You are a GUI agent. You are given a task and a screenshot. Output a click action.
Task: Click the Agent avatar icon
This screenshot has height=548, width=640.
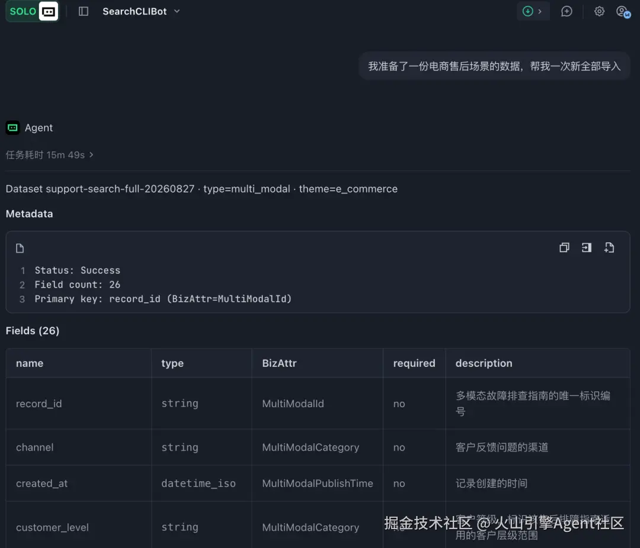click(x=12, y=128)
